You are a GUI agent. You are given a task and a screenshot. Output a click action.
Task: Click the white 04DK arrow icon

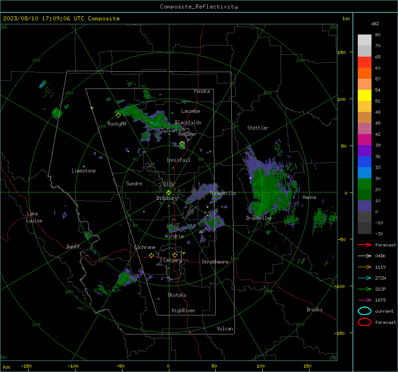pyautogui.click(x=364, y=256)
